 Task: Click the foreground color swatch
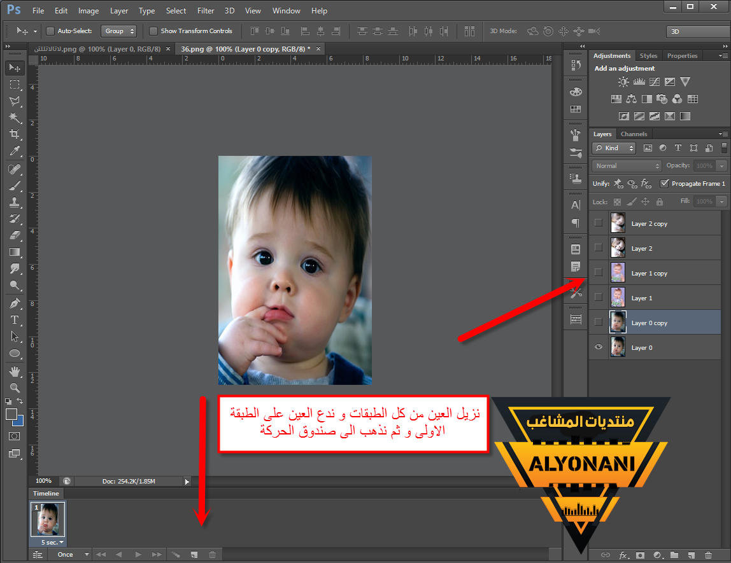tap(11, 415)
